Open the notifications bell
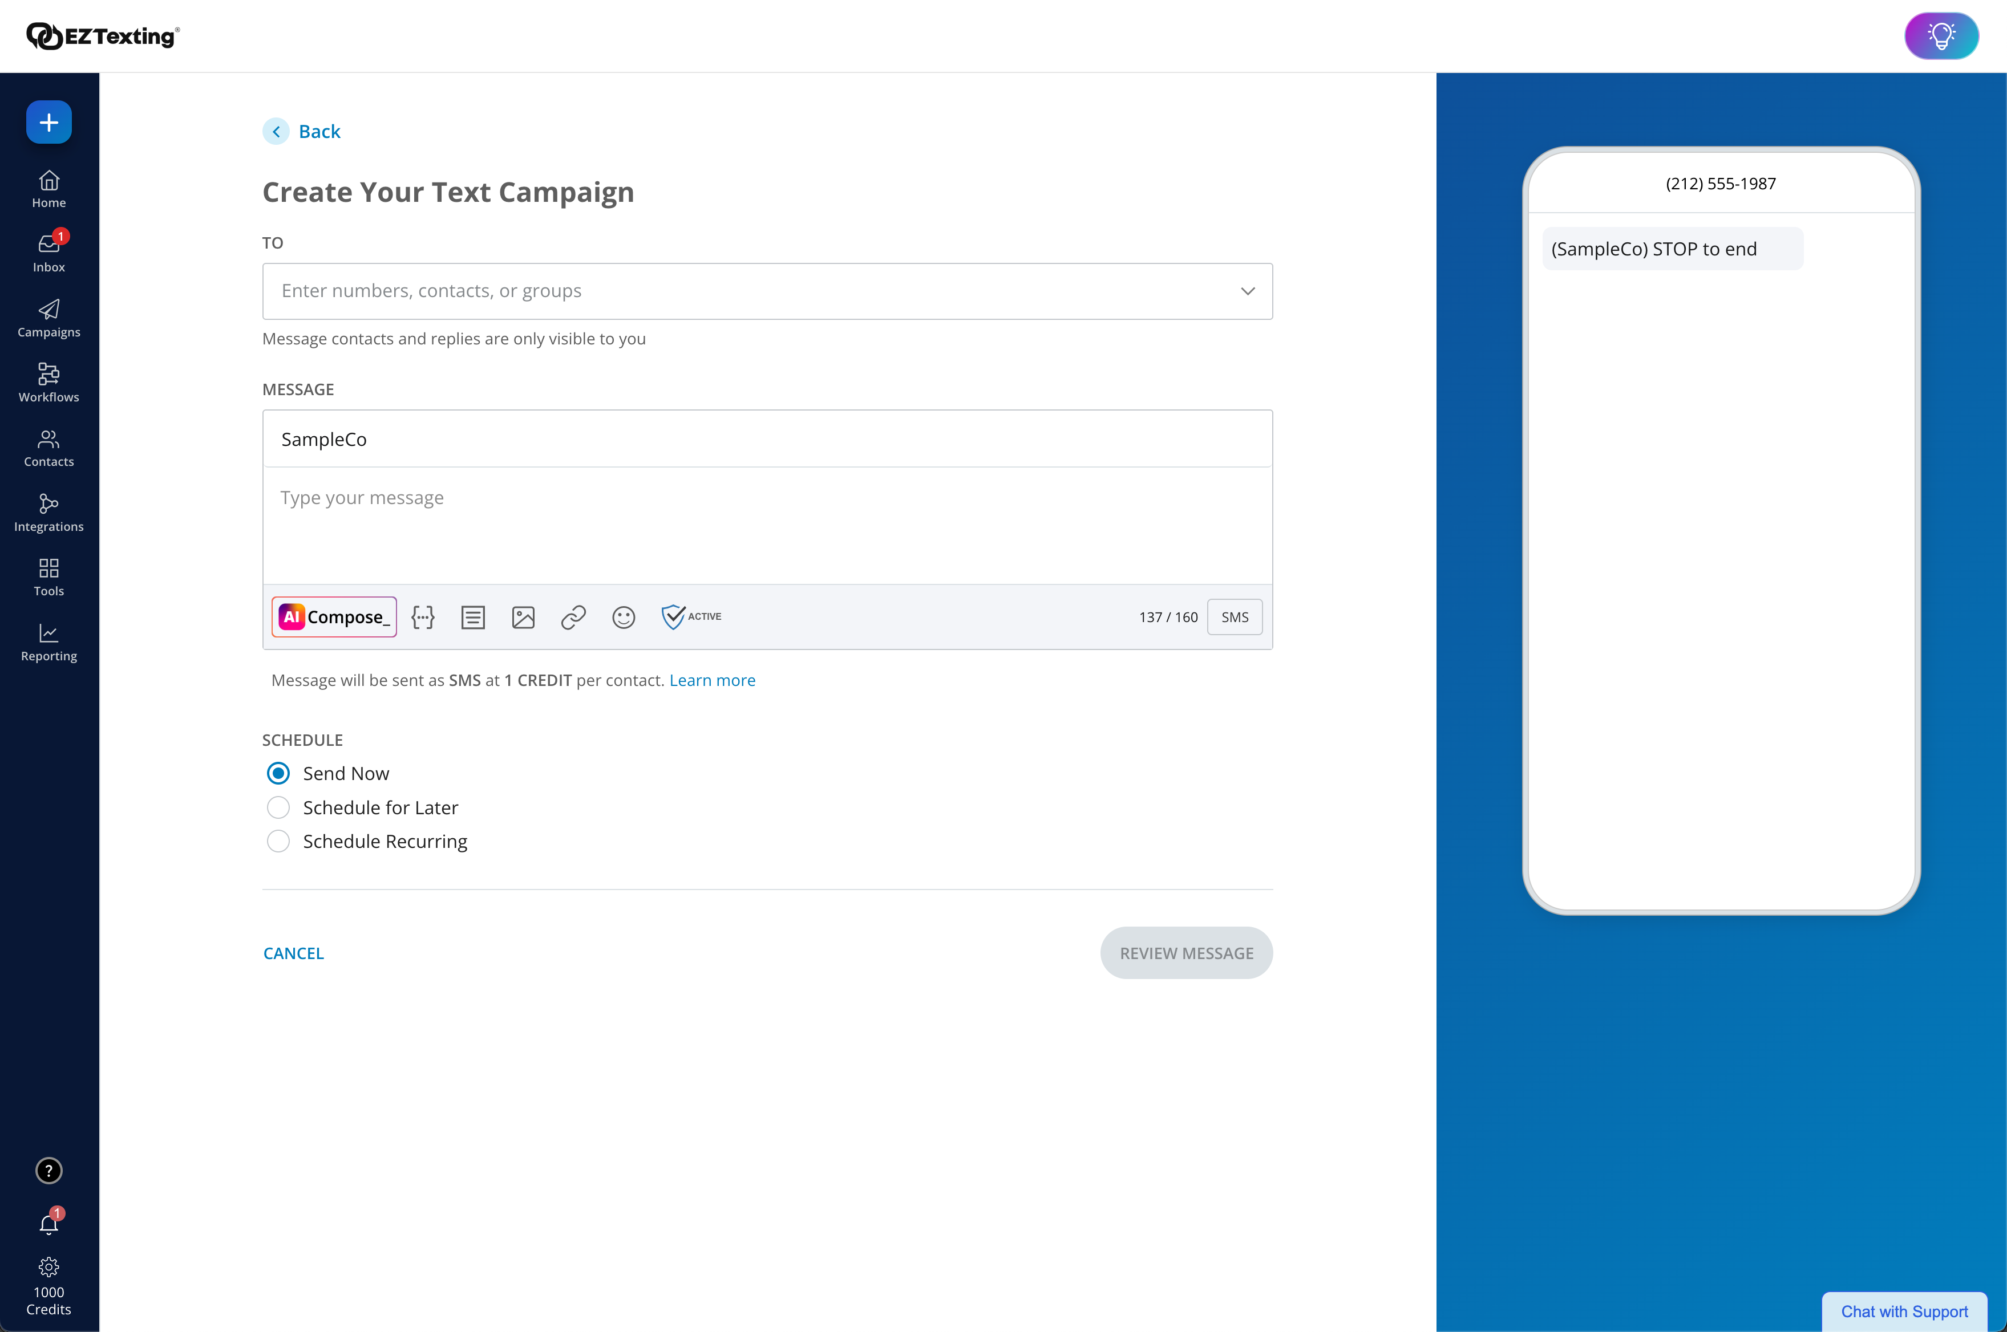Image resolution: width=2007 pixels, height=1332 pixels. [48, 1223]
